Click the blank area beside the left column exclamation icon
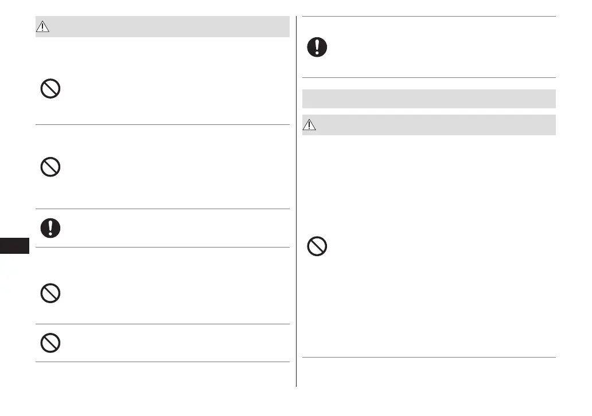 click(172, 228)
